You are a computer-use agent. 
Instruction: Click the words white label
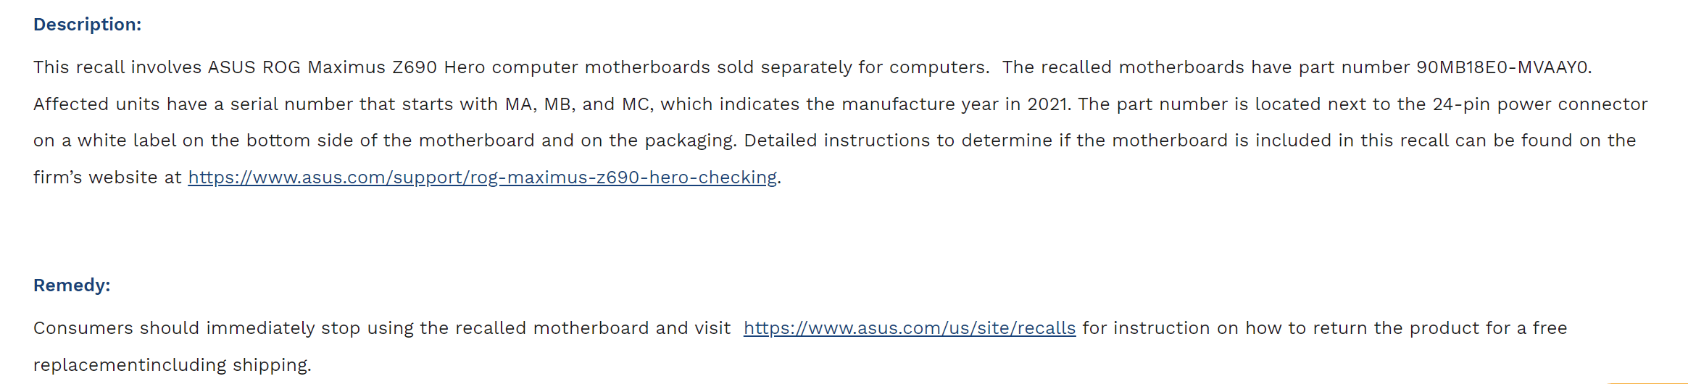(127, 141)
